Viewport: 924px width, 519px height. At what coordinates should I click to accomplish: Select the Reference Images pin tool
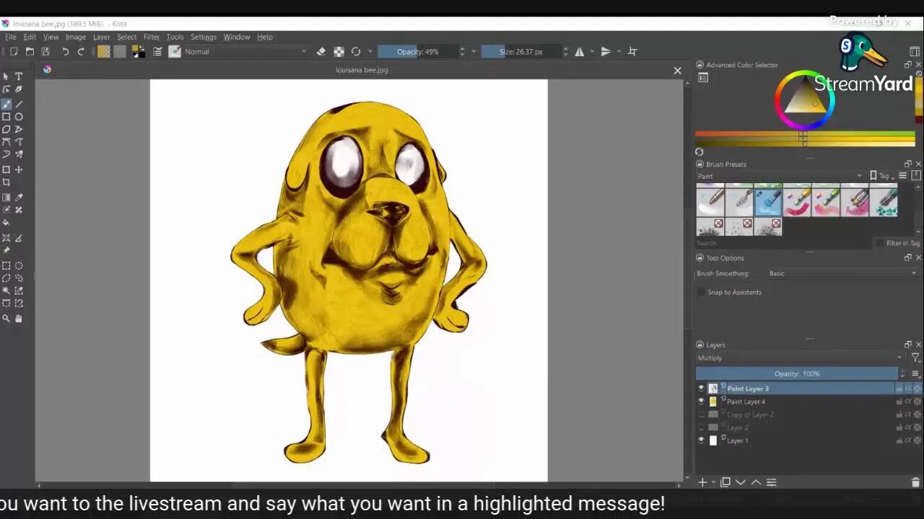[x=6, y=251]
